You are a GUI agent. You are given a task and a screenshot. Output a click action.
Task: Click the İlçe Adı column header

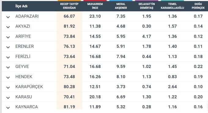21,6
